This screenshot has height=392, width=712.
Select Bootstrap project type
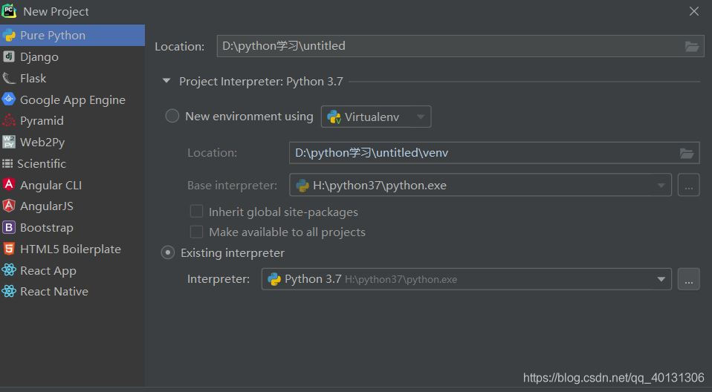click(72, 227)
